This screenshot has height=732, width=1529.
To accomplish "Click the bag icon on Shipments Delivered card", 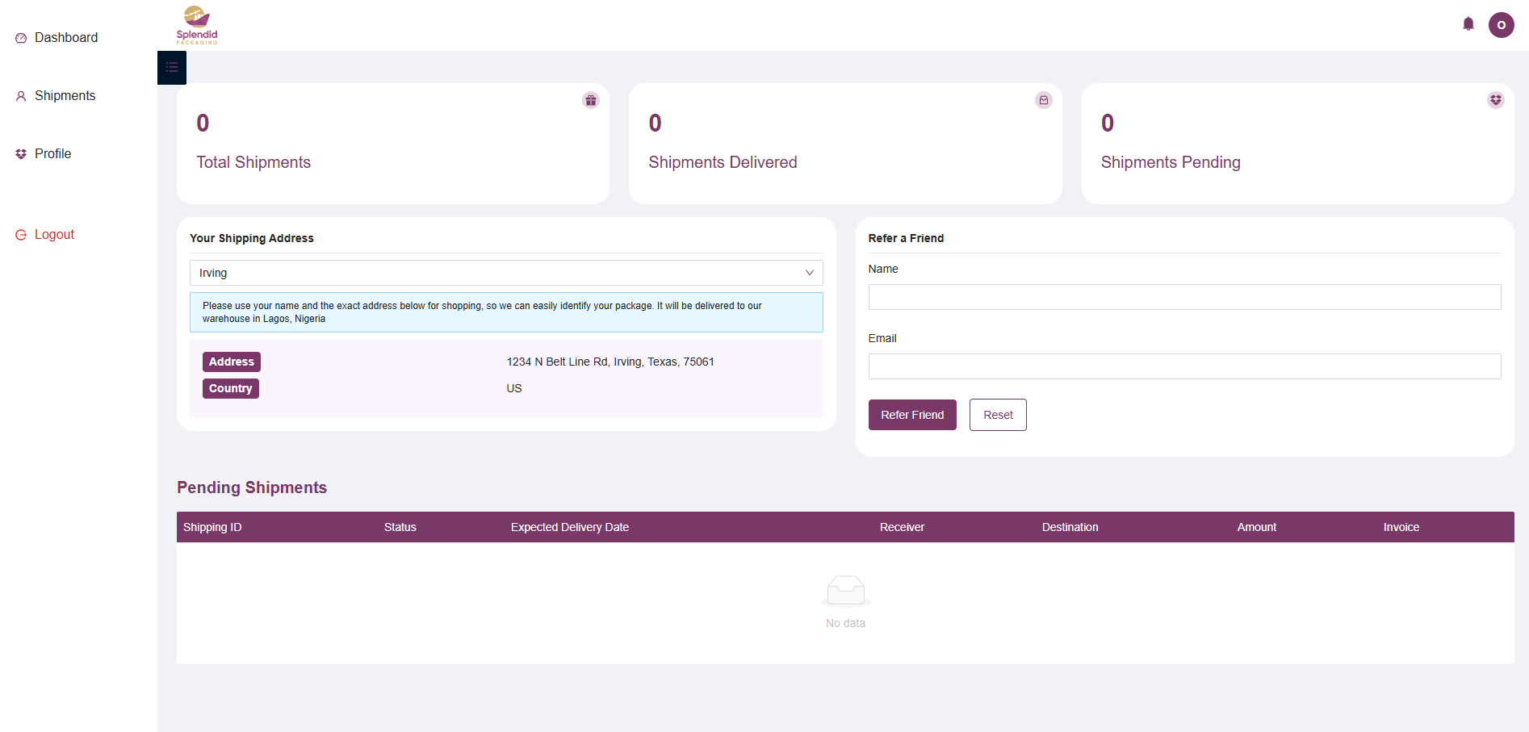I will click(1044, 100).
